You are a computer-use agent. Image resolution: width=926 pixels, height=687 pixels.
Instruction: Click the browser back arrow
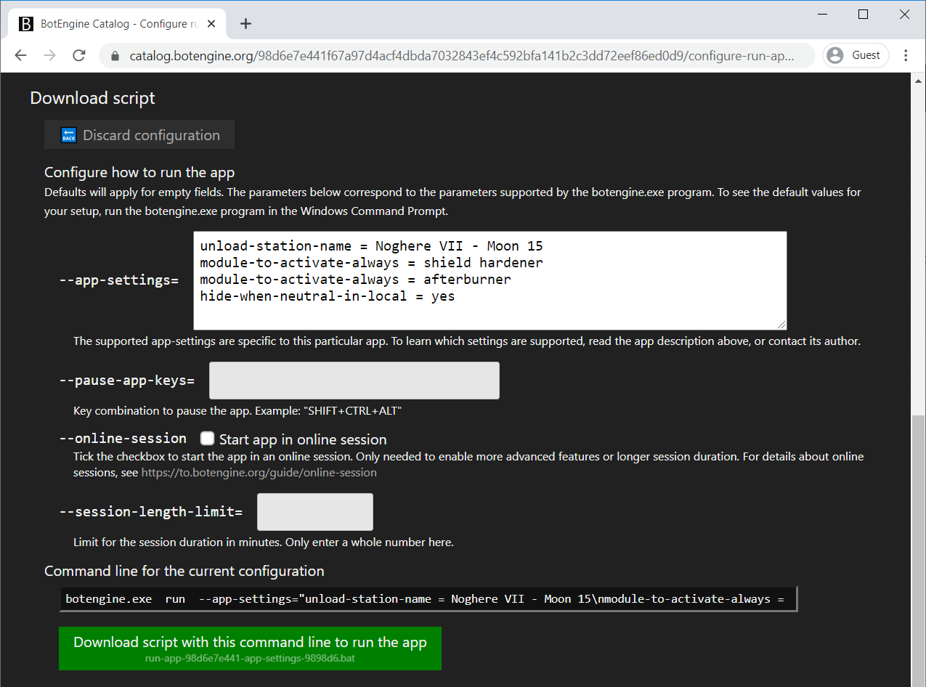coord(20,56)
